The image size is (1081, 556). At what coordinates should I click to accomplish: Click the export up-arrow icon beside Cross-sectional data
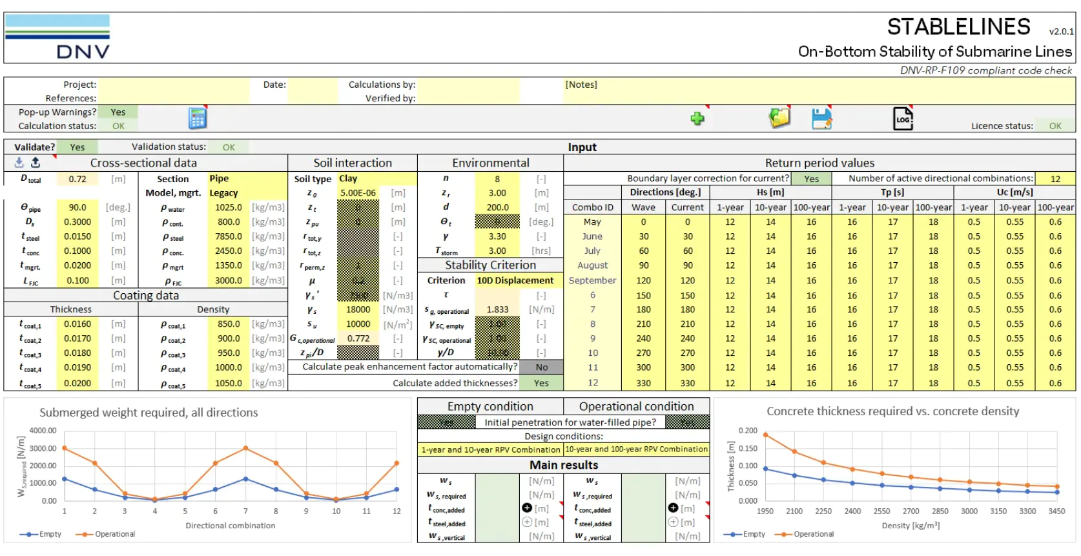[x=36, y=163]
